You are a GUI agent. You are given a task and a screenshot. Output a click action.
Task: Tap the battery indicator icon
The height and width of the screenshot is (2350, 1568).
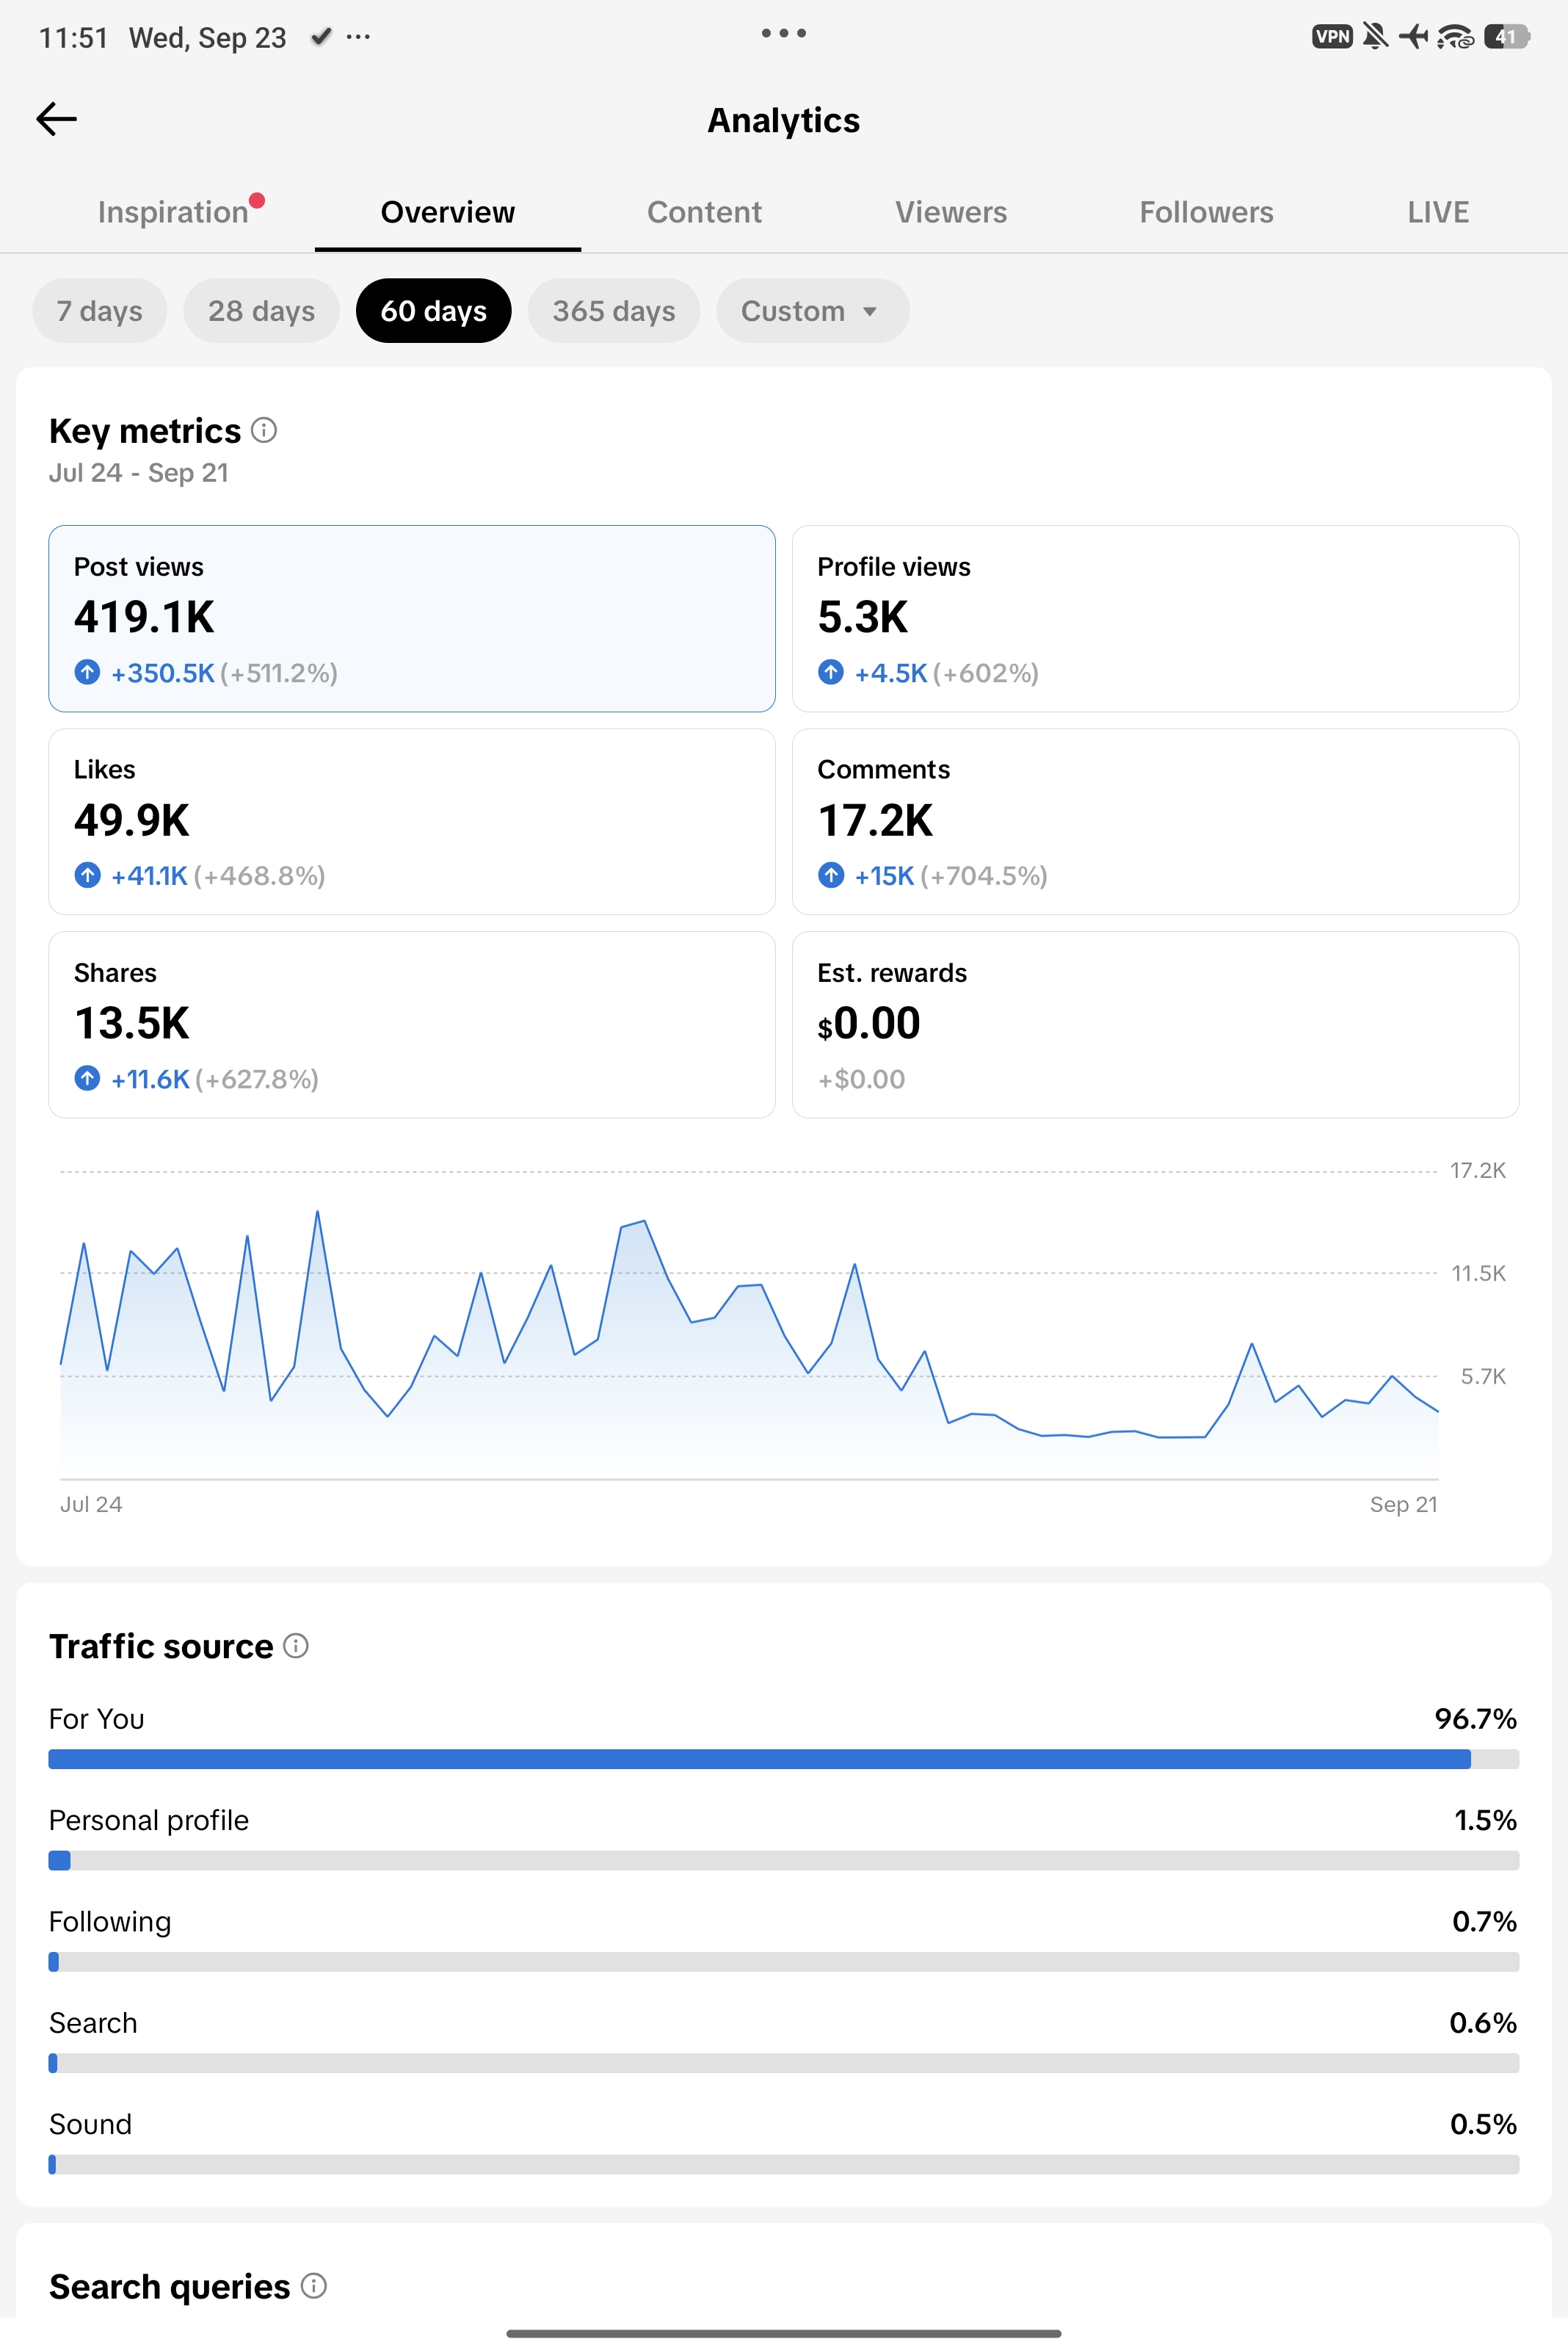pyautogui.click(x=1507, y=37)
